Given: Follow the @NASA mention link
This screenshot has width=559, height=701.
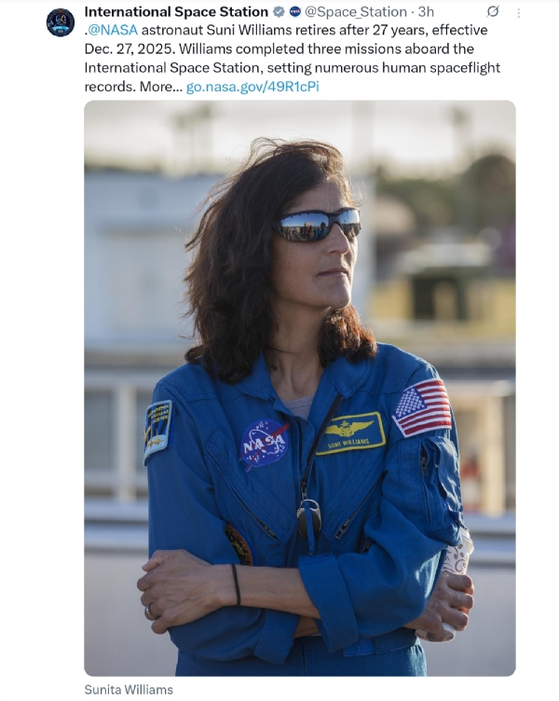Looking at the screenshot, I should [112, 31].
